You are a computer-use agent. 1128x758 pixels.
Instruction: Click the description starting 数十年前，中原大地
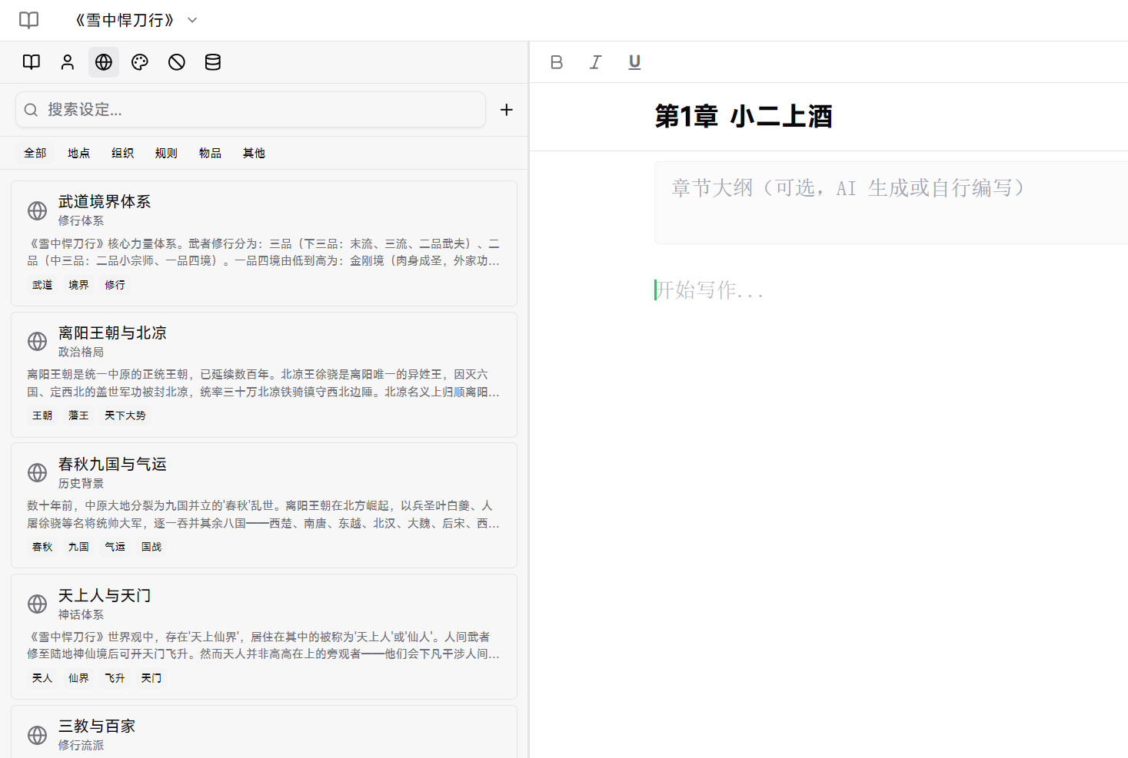click(x=264, y=515)
